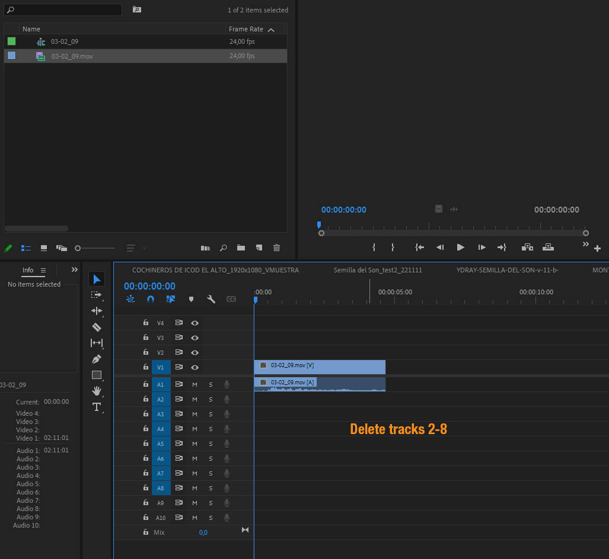Viewport: 609px width, 559px height.
Task: Toggle Snap in the timeline
Action: pyautogui.click(x=151, y=299)
